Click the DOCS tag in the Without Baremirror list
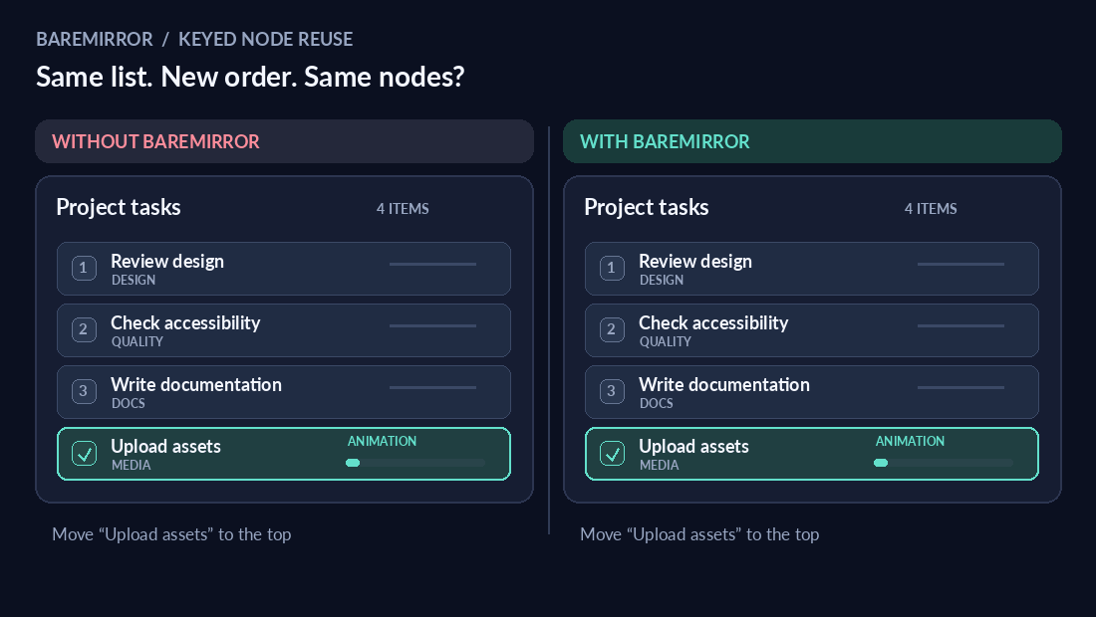Image resolution: width=1096 pixels, height=617 pixels. (x=129, y=403)
